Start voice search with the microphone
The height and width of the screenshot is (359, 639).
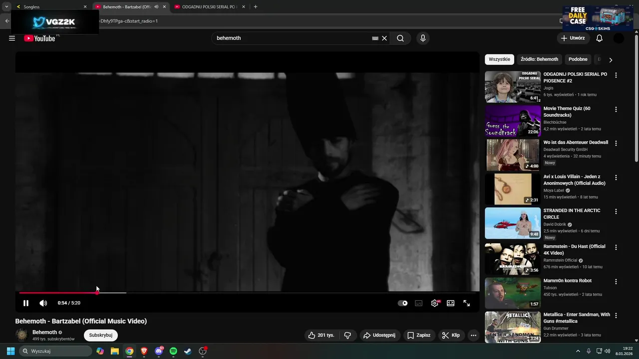tap(423, 38)
